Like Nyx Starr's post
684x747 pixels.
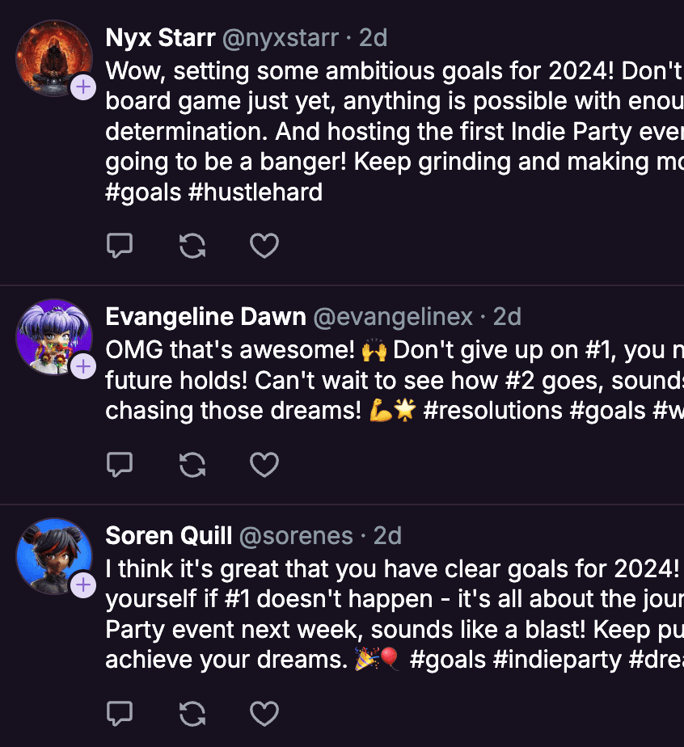tap(264, 245)
